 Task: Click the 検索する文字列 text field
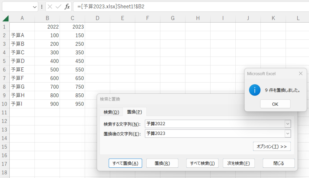[x=214, y=124]
